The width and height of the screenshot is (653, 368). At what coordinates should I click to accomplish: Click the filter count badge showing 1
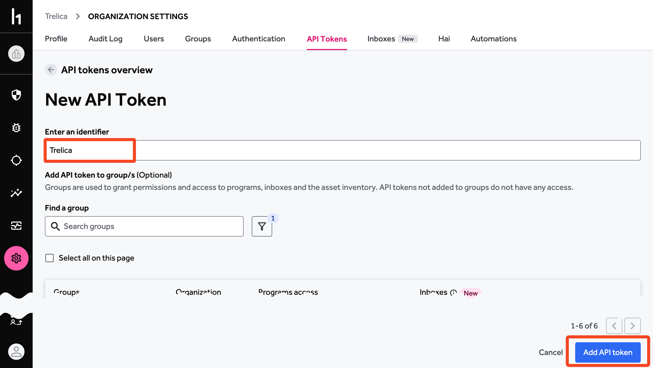pos(273,218)
